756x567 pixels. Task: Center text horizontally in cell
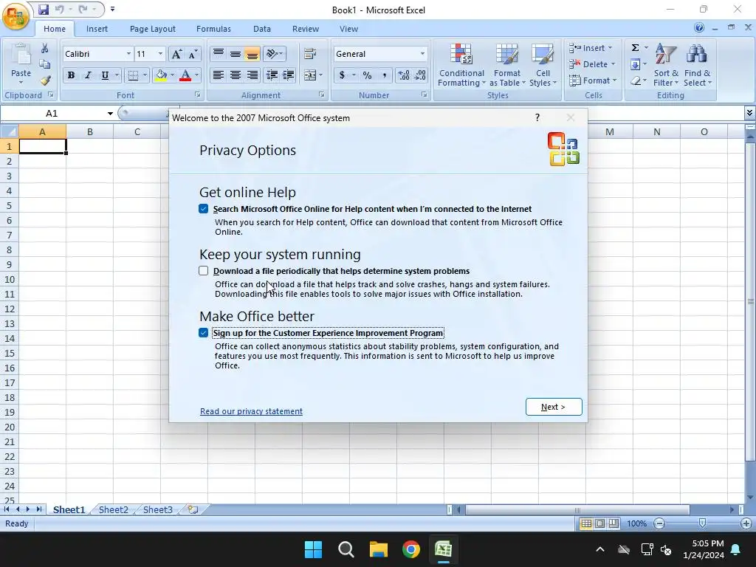pyautogui.click(x=236, y=75)
